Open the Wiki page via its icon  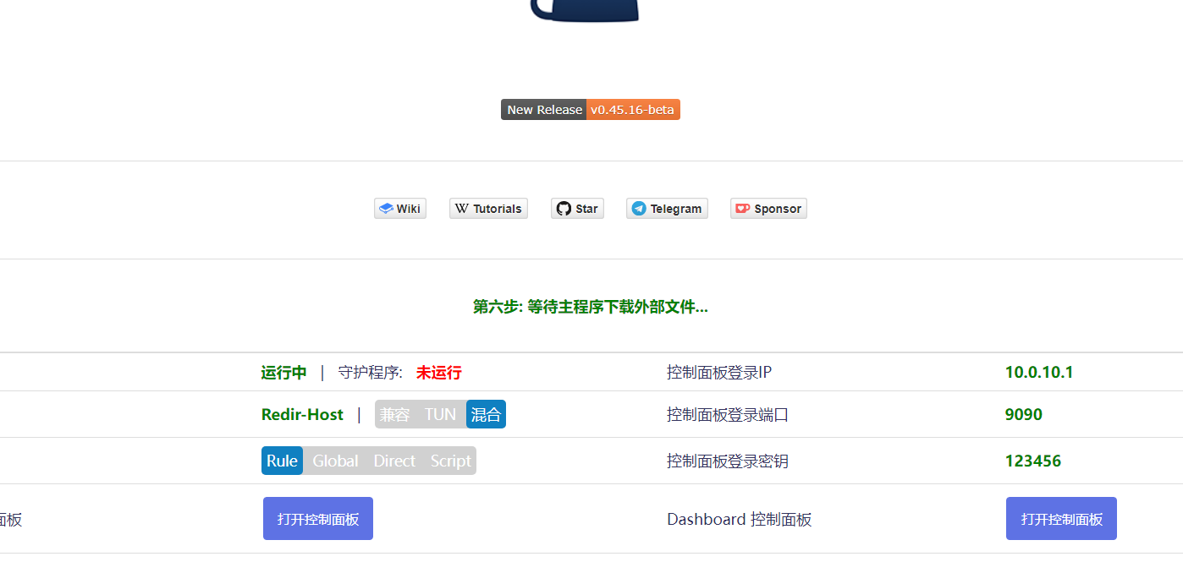coord(388,208)
